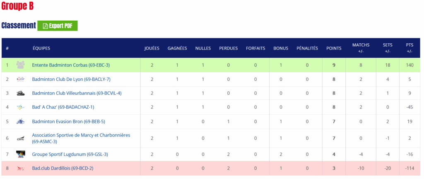Image resolution: width=424 pixels, height=179 pixels.
Task: Click the POINTS column header
Action: point(334,48)
